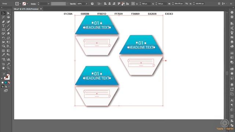Select the Magic Wand tool
Screen dimensions: 235x132
click(3, 17)
